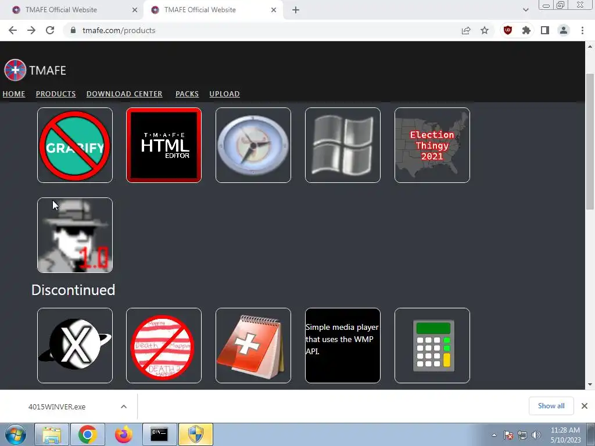Open the downloaded 4015WINVER.exe file
This screenshot has height=446, width=595.
pyautogui.click(x=57, y=407)
